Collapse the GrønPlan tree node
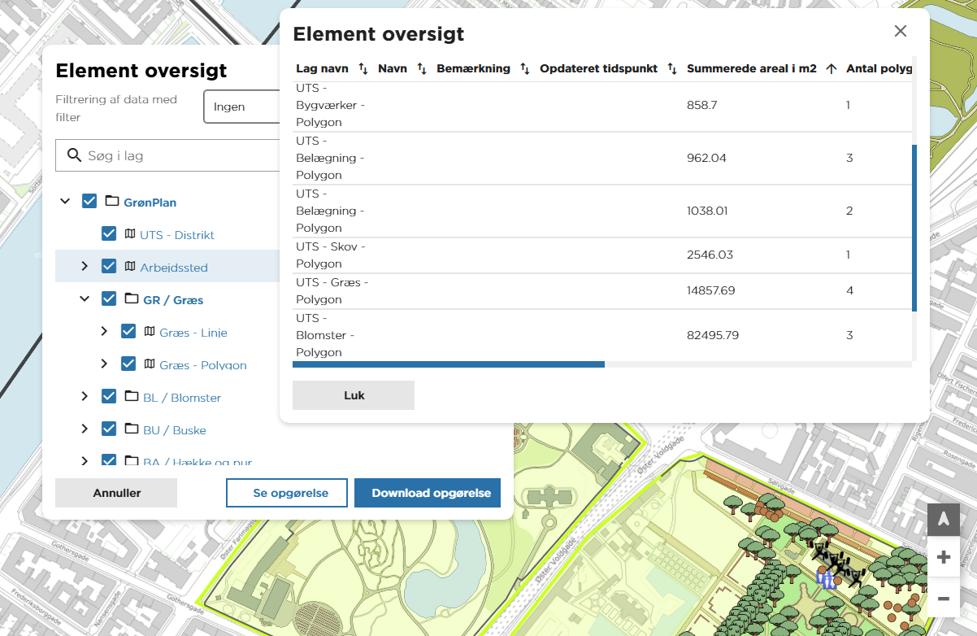The height and width of the screenshot is (636, 977). point(65,202)
